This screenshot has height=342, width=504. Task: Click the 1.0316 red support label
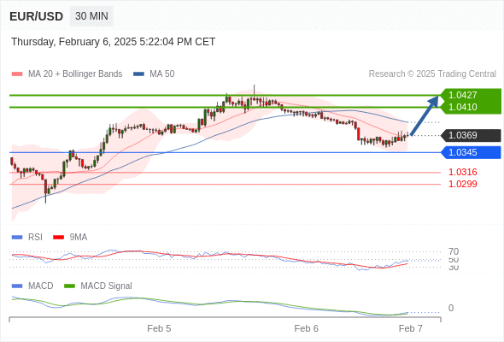point(462,172)
